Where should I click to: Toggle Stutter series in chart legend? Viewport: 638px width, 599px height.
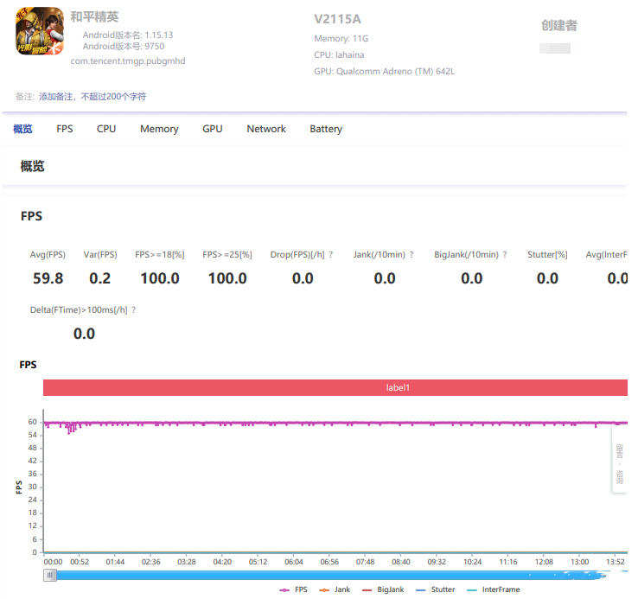point(436,589)
